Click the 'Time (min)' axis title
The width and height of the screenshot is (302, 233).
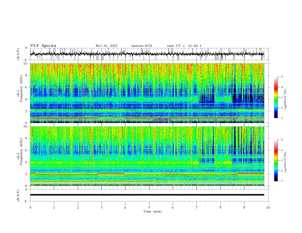[x=153, y=211]
